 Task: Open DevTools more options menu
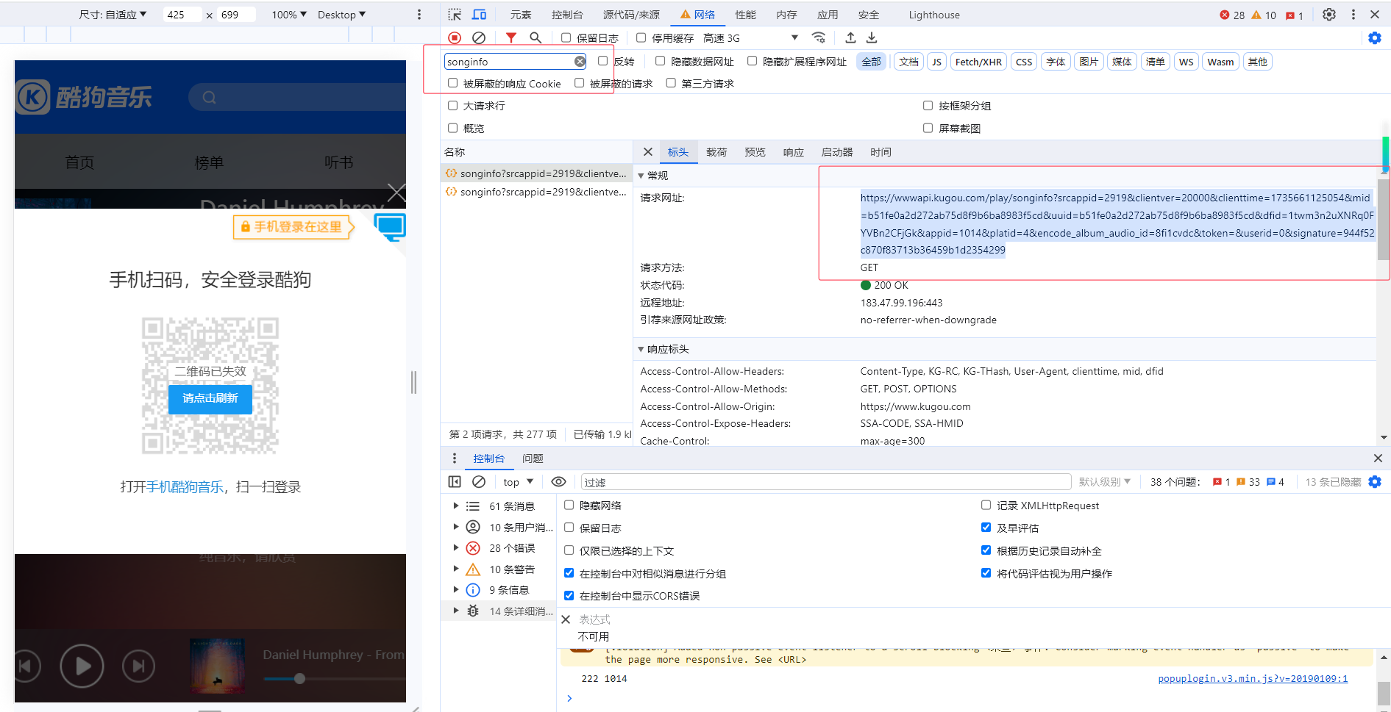[x=1353, y=15]
